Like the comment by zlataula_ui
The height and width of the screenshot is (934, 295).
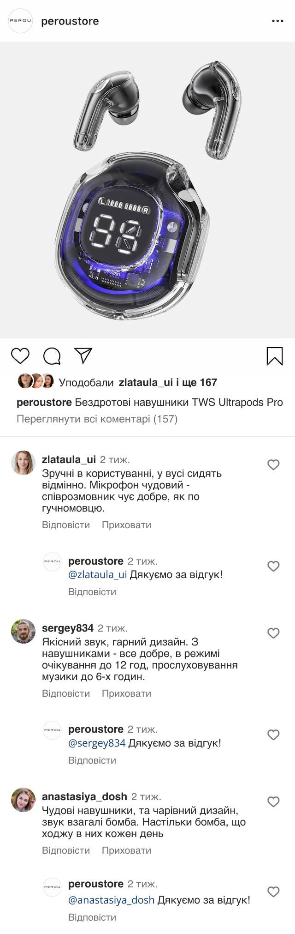point(273,464)
